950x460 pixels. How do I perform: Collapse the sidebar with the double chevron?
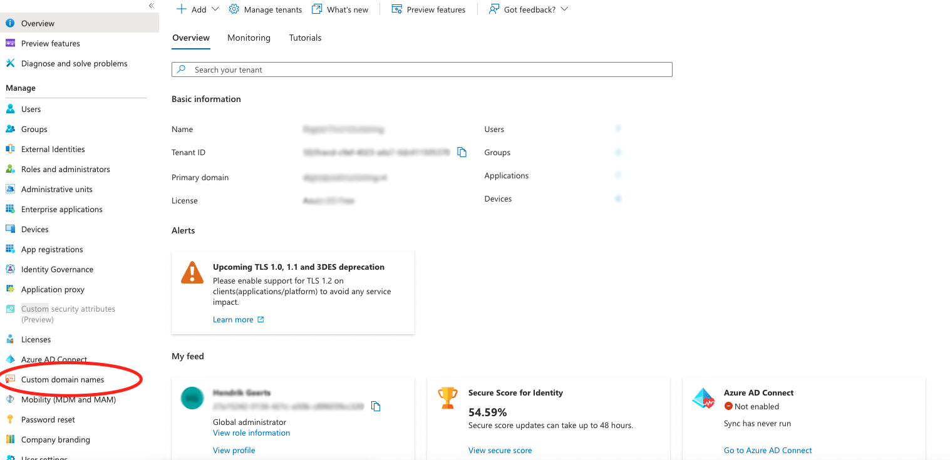[151, 6]
